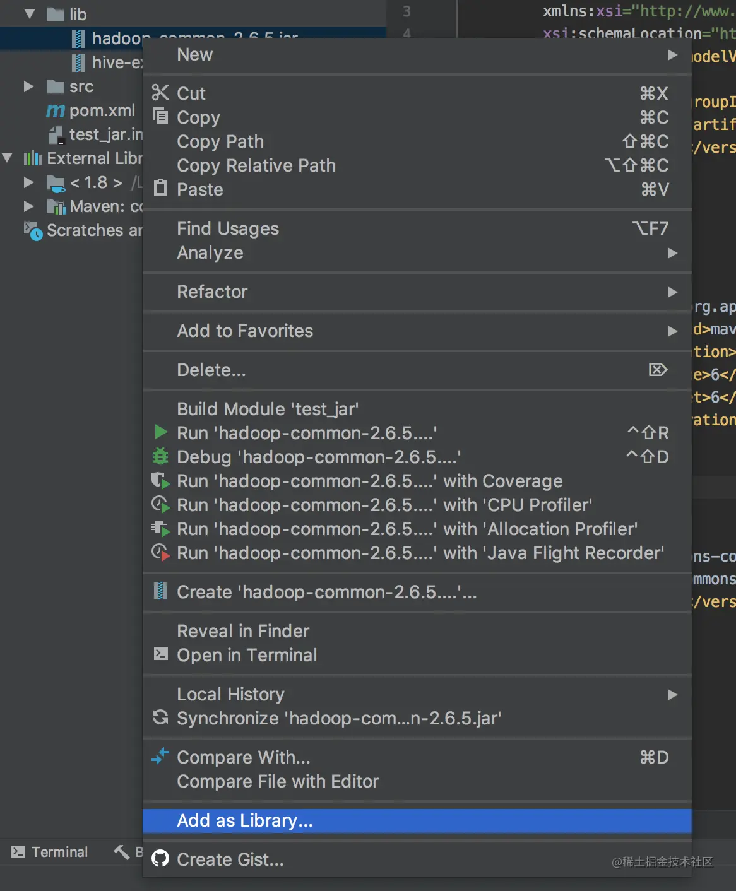Expand the src folder arrow
Screen dimensions: 736x891
click(28, 86)
